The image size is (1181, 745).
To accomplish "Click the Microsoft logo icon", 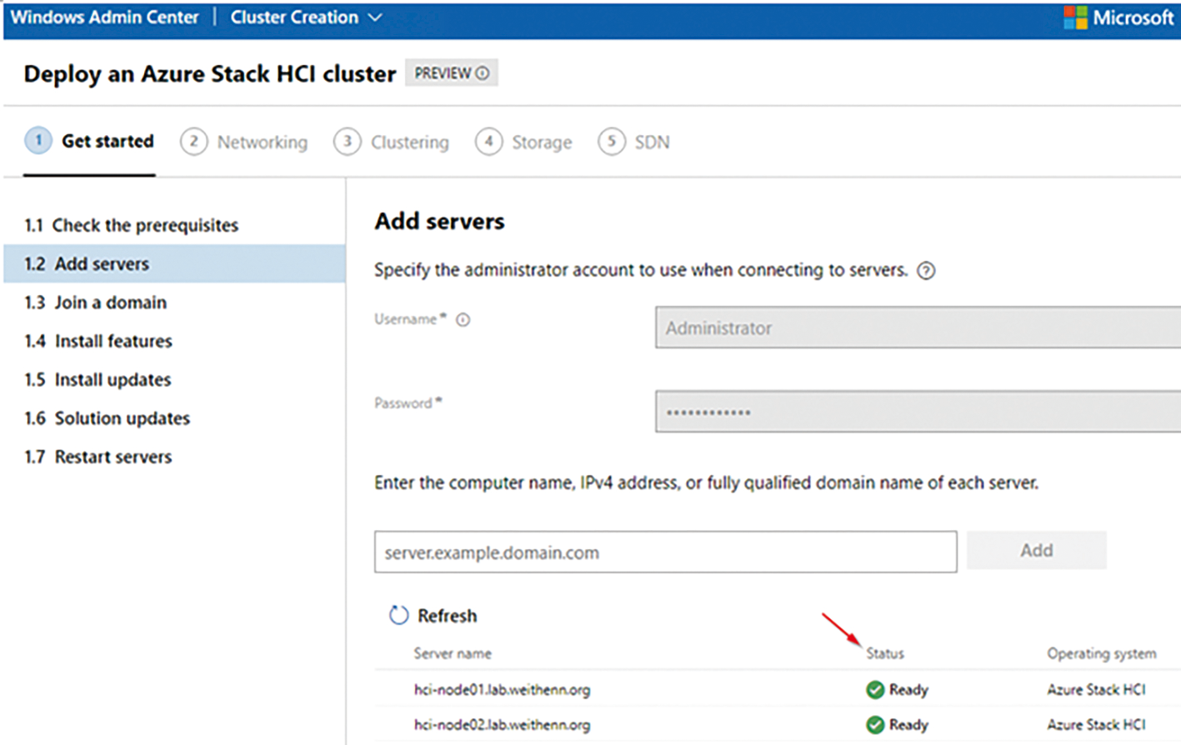I will click(x=1075, y=17).
